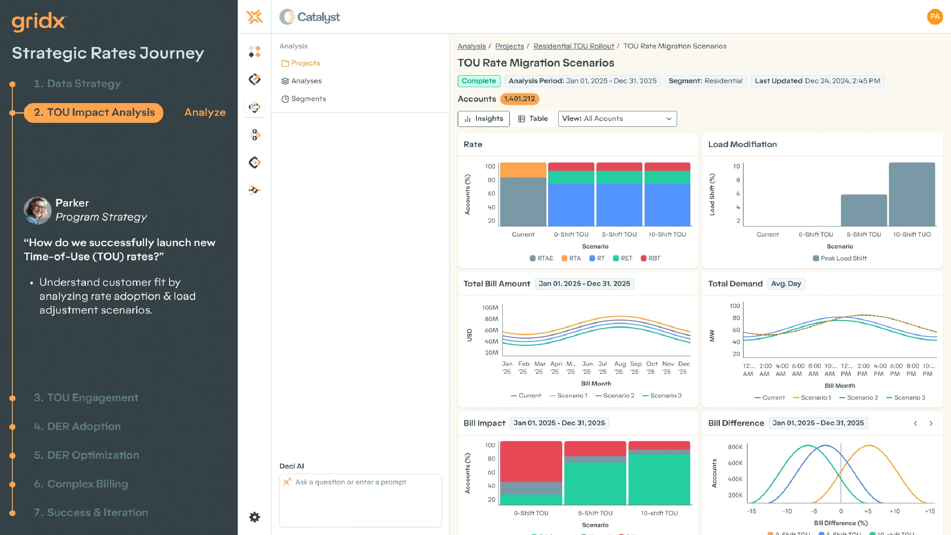The width and height of the screenshot is (951, 535).
Task: Click the Deci AI sparkle icon
Action: click(x=287, y=482)
